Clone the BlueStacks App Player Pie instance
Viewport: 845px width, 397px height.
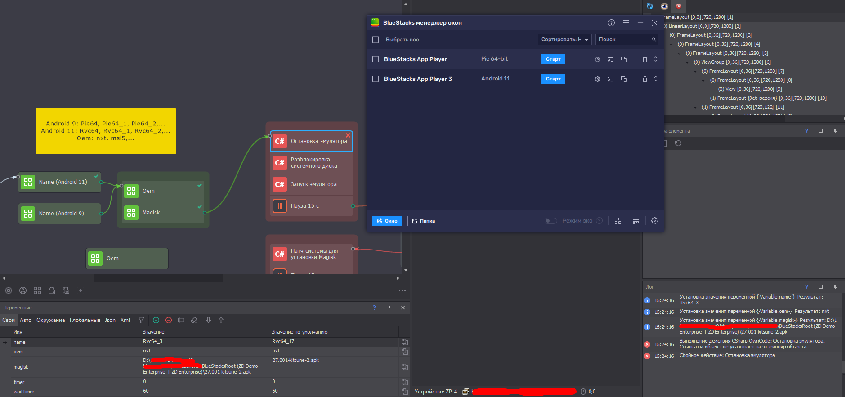(x=624, y=59)
